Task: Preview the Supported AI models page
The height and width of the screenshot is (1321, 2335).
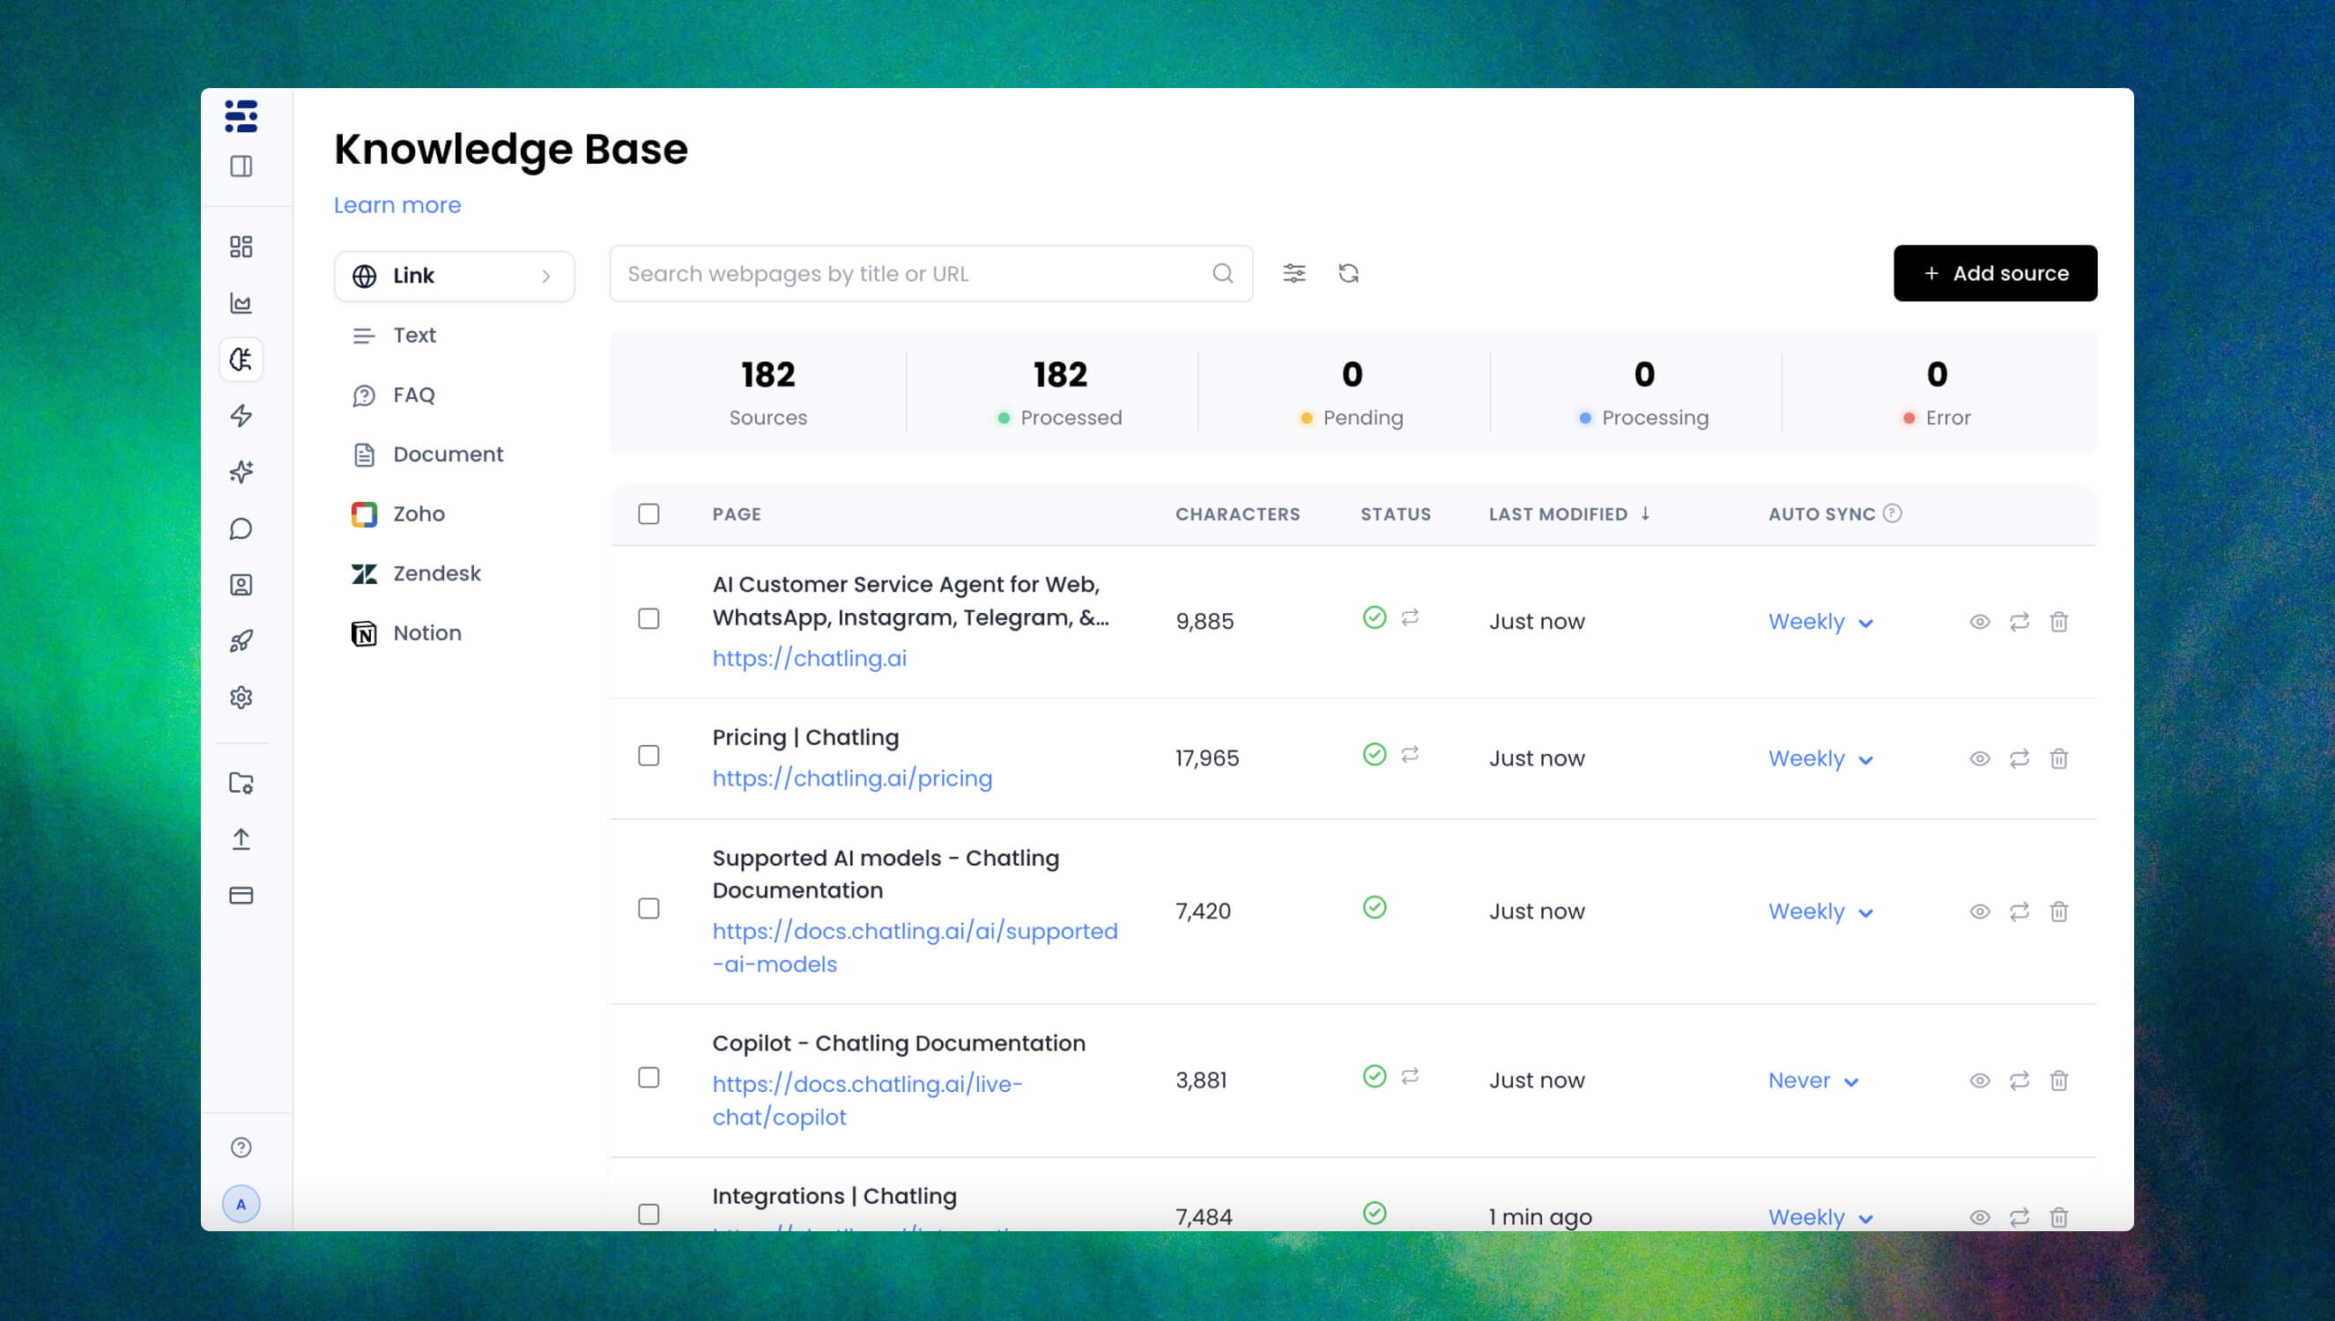Action: tap(1979, 911)
